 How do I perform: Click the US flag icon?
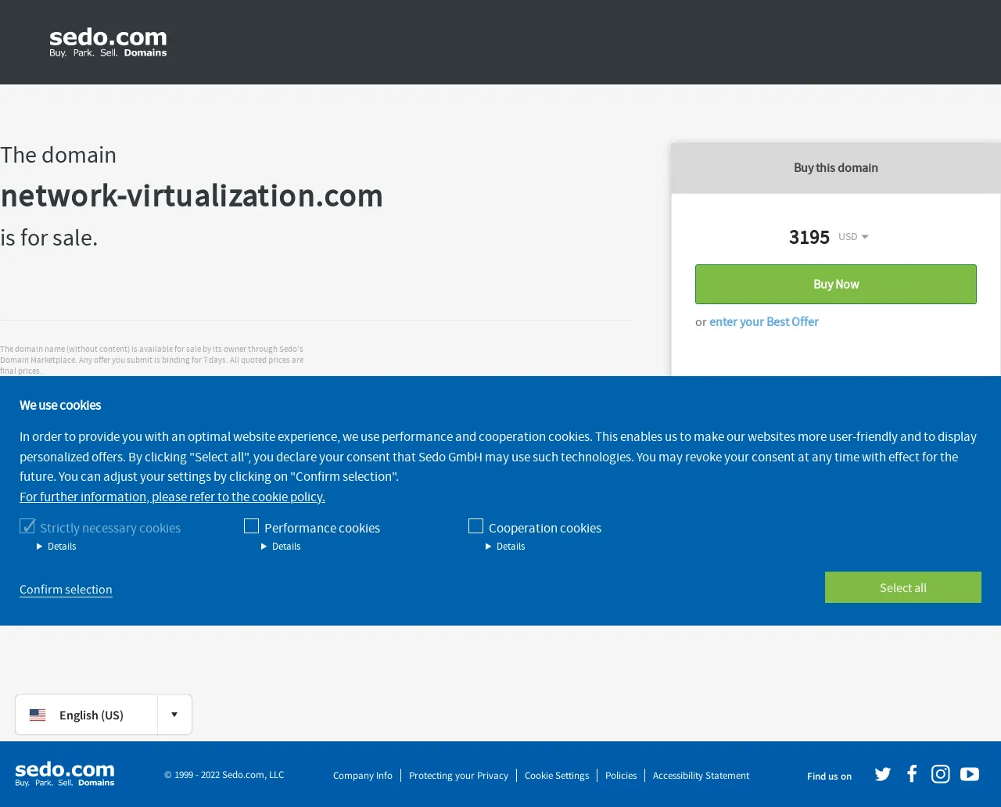pos(38,715)
